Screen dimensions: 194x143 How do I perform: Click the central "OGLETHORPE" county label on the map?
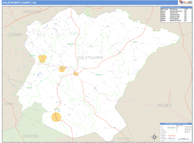coord(90,58)
